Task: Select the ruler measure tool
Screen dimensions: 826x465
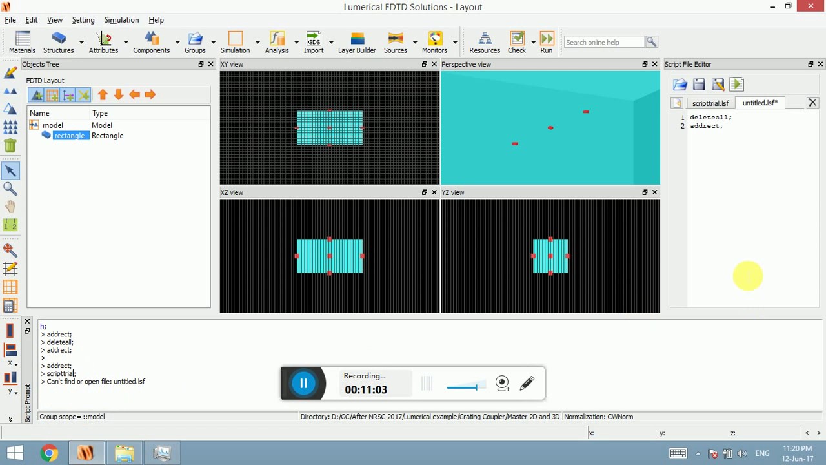Action: 10,225
